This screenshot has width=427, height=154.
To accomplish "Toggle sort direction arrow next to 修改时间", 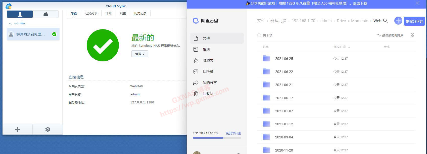I will point(349,47).
